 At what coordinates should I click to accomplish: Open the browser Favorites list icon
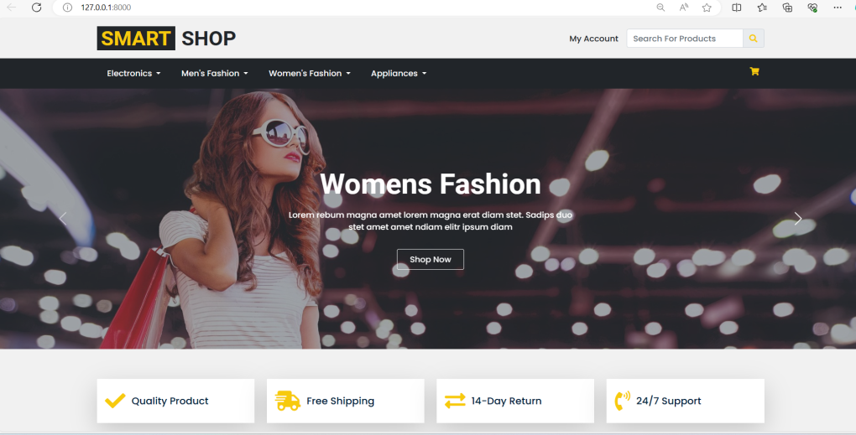coord(762,8)
